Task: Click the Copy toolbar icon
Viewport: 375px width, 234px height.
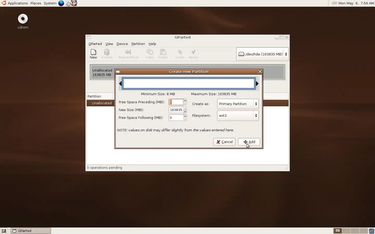Action: click(149, 54)
